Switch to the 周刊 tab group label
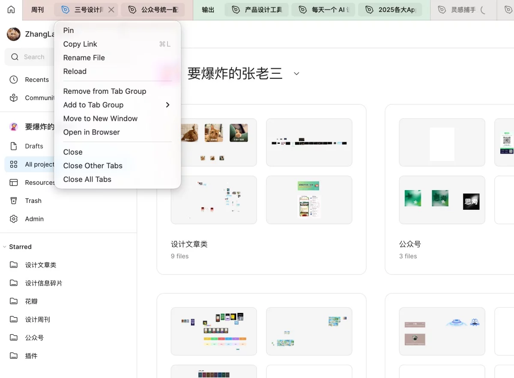The image size is (514, 378). coord(38,9)
